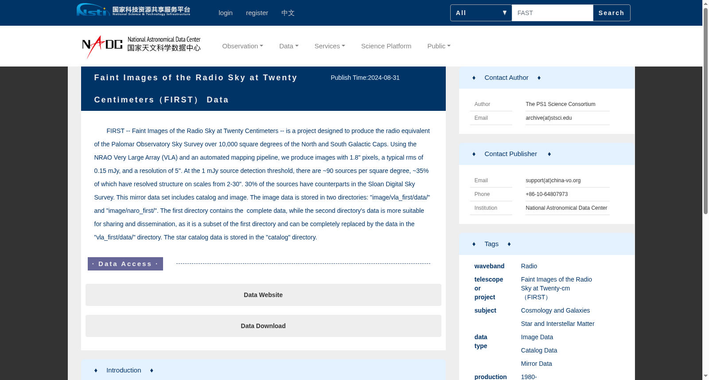
Task: Expand the Services menu
Action: click(x=330, y=46)
